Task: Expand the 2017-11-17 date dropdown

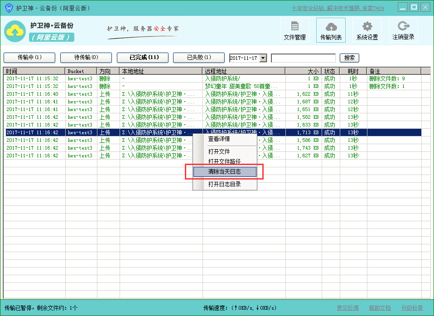Action: (x=263, y=58)
